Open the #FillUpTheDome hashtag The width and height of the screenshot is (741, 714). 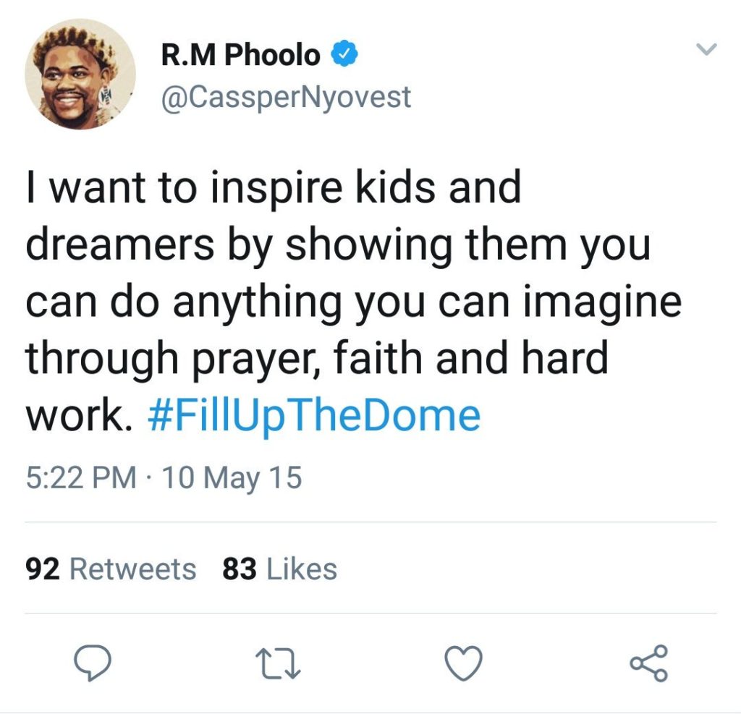pos(314,415)
